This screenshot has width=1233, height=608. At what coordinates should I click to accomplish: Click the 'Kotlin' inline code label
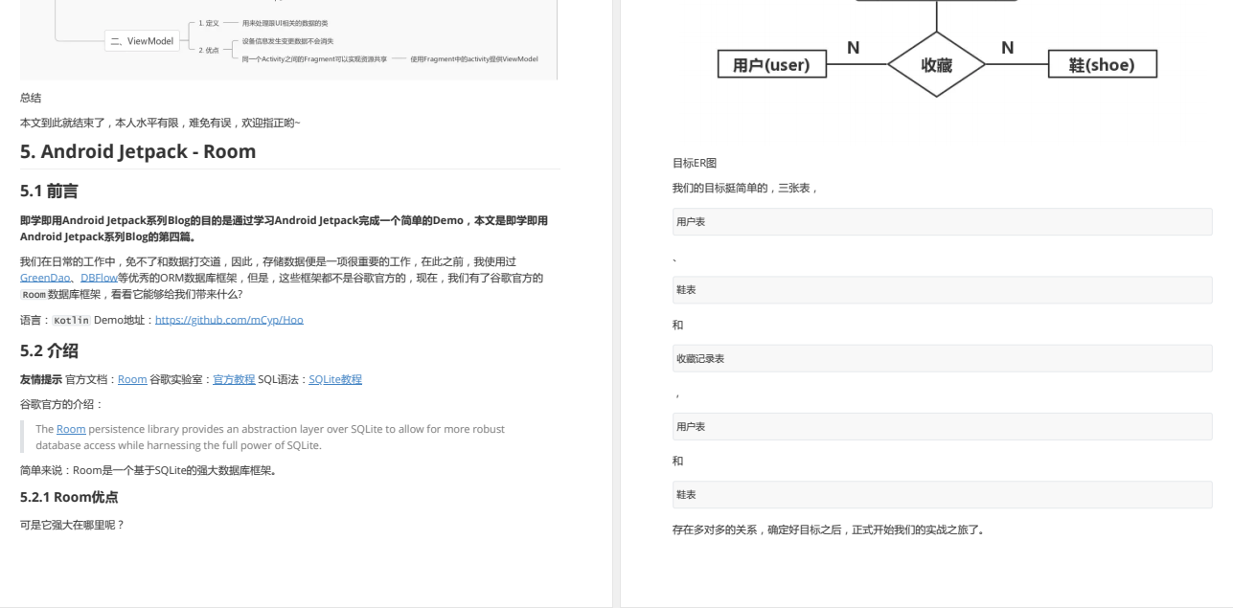[x=70, y=320]
